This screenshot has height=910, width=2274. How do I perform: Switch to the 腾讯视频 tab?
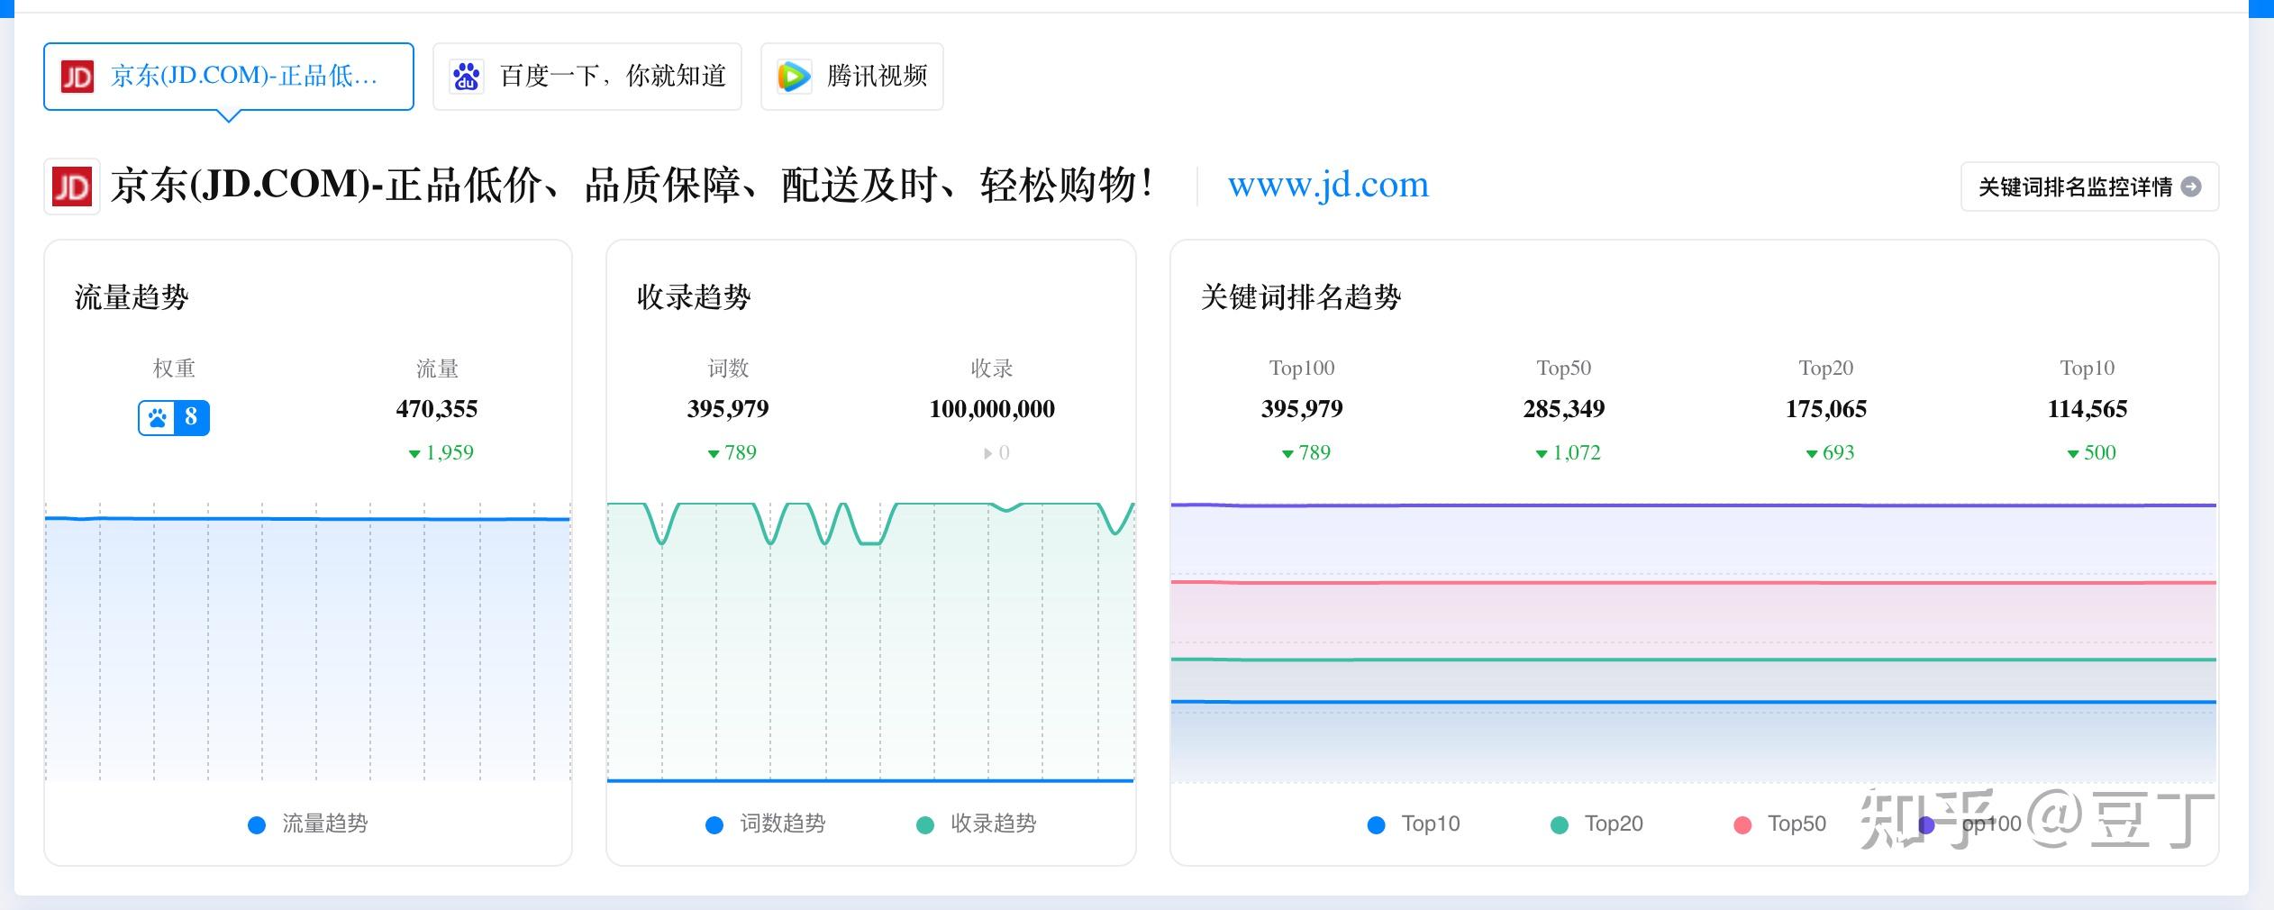[x=852, y=77]
